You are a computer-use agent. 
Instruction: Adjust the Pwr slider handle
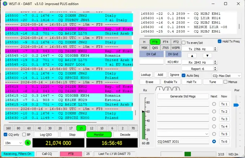pyautogui.click(x=236, y=105)
